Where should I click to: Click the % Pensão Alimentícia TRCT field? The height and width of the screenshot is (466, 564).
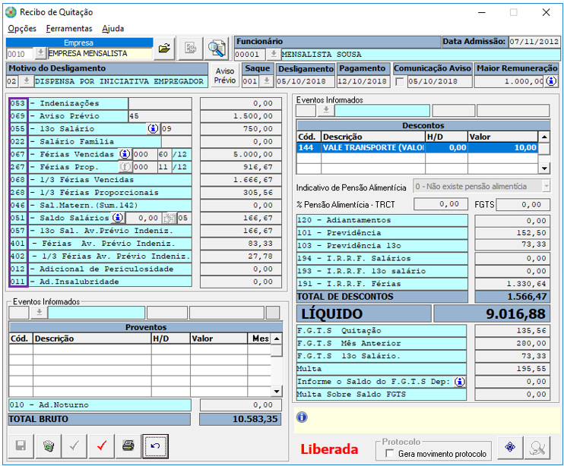point(442,204)
